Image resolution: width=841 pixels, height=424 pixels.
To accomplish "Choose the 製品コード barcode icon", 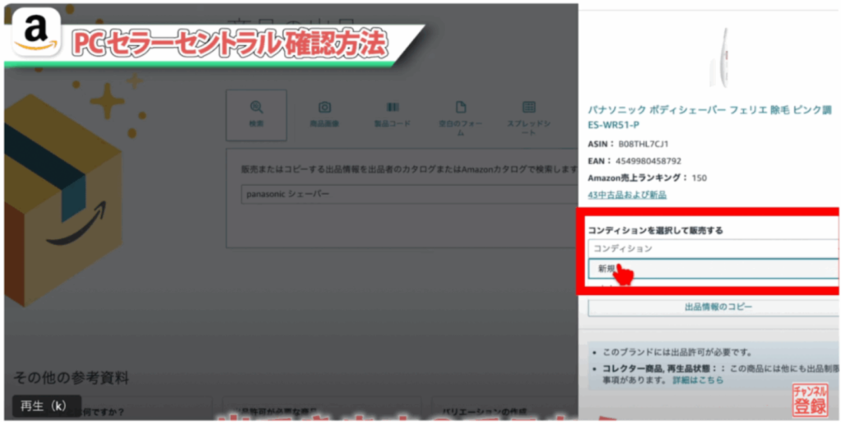I will pos(393,108).
